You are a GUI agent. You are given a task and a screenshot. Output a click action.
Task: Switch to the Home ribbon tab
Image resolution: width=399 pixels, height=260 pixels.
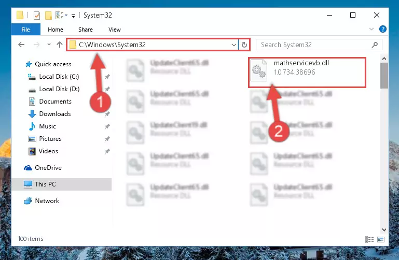tap(56, 30)
